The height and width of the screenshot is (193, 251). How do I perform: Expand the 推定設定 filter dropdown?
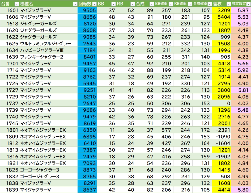[248, 4]
